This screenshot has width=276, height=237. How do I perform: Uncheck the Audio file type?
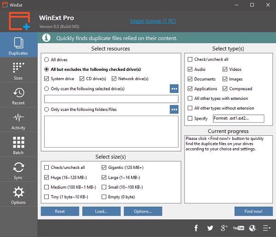pos(190,69)
